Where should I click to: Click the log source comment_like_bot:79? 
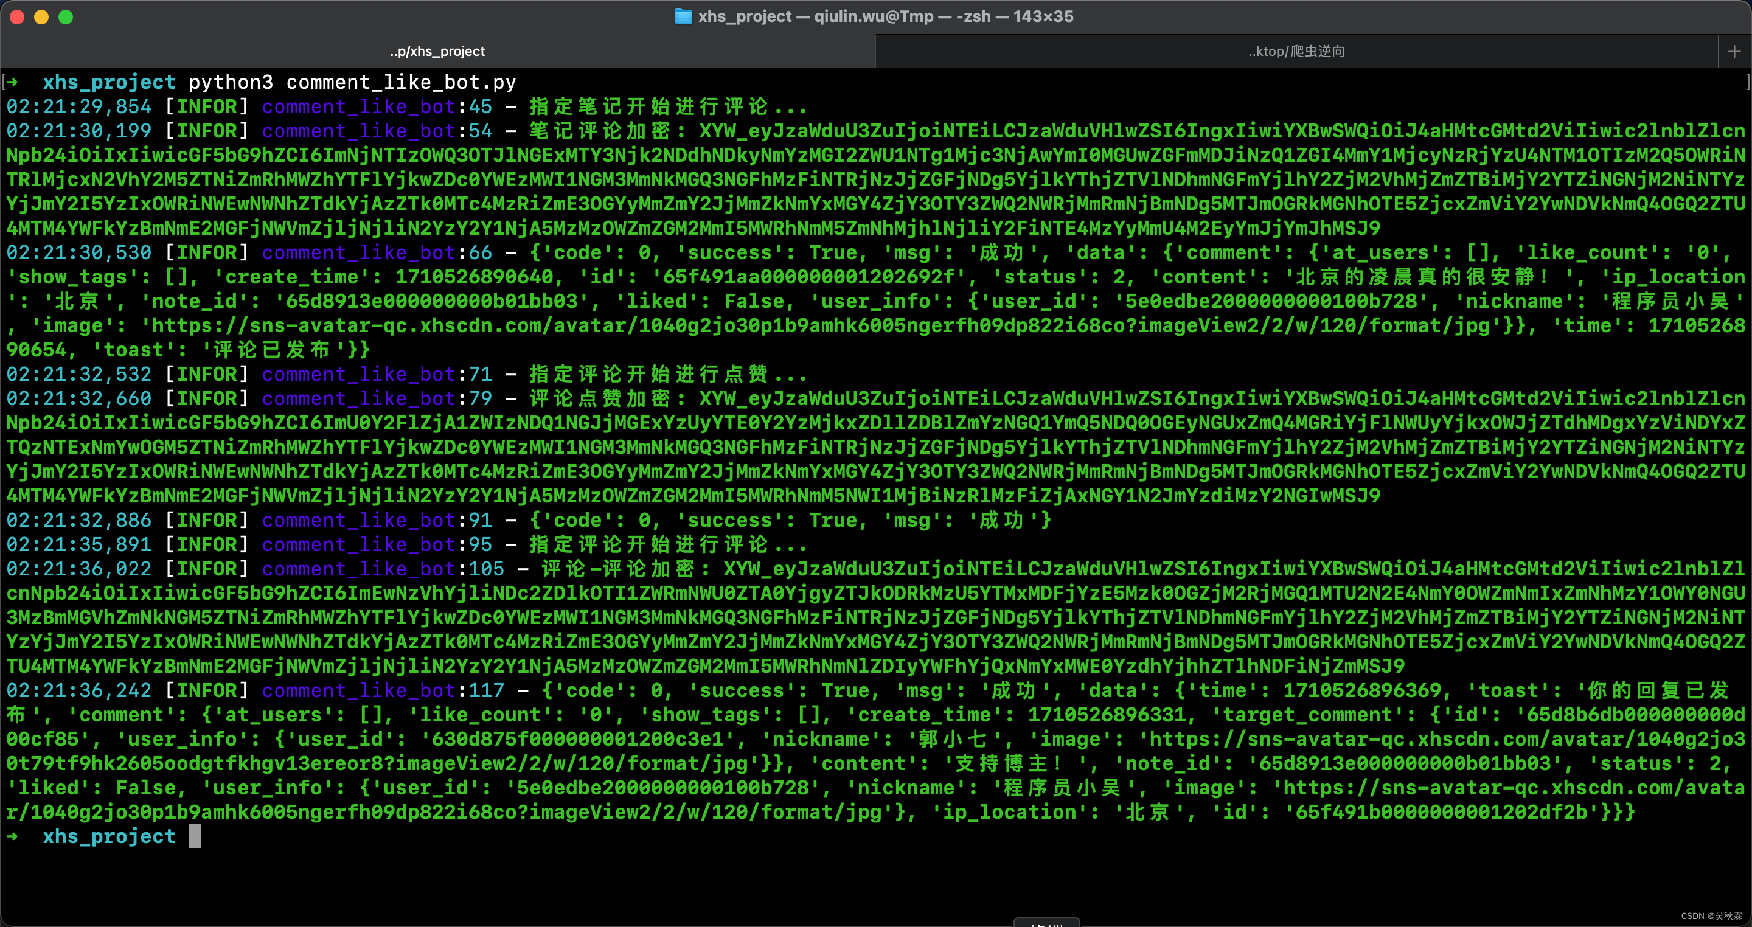[377, 398]
